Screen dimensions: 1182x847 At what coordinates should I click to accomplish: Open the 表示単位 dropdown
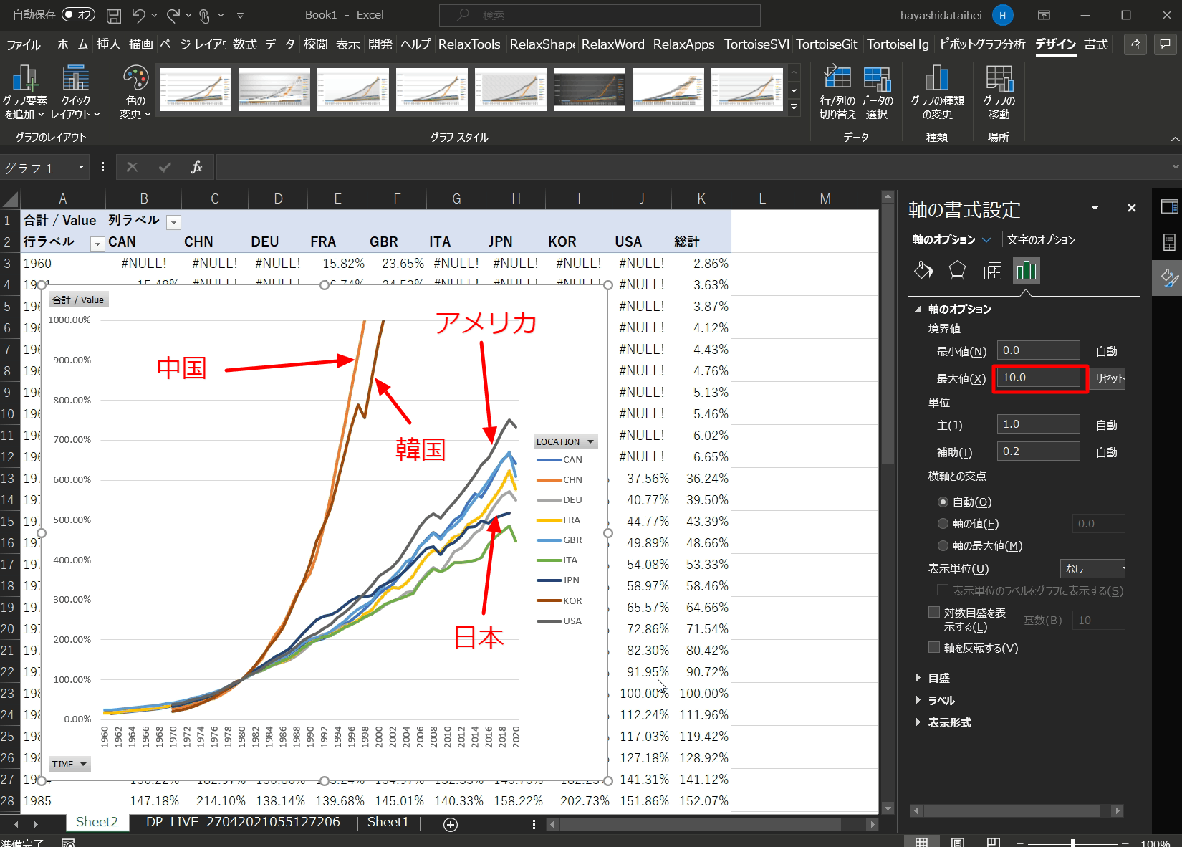[x=1092, y=569]
